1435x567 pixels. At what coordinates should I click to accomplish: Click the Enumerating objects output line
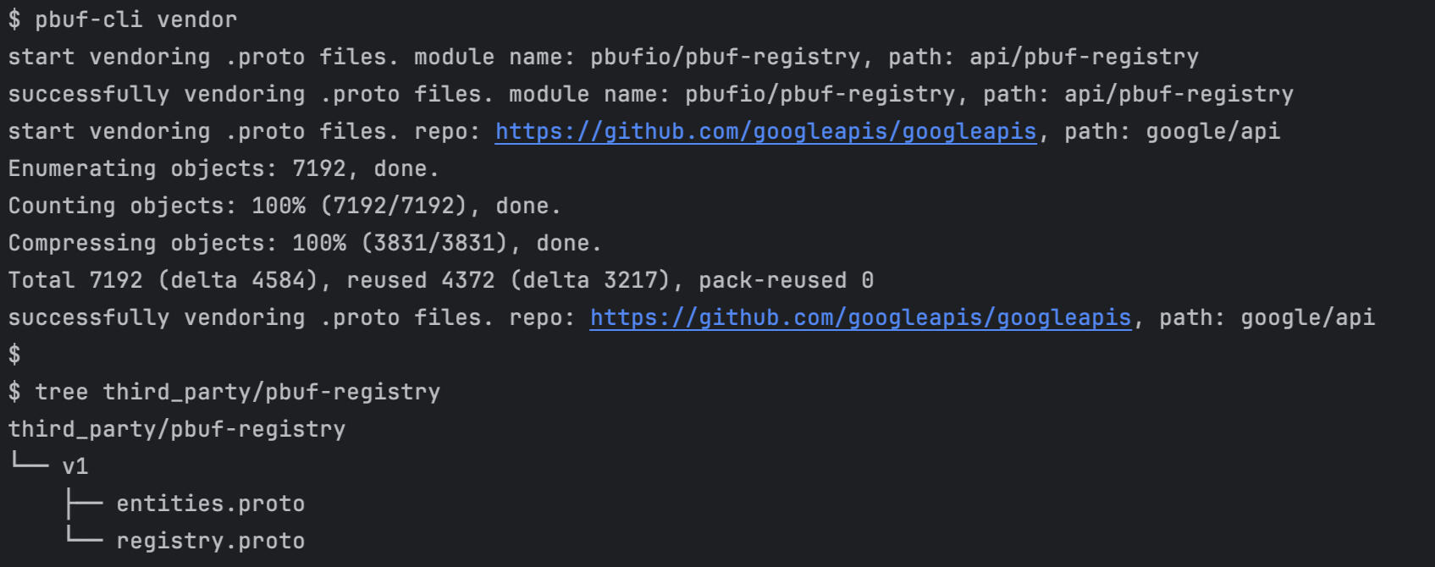tap(224, 168)
